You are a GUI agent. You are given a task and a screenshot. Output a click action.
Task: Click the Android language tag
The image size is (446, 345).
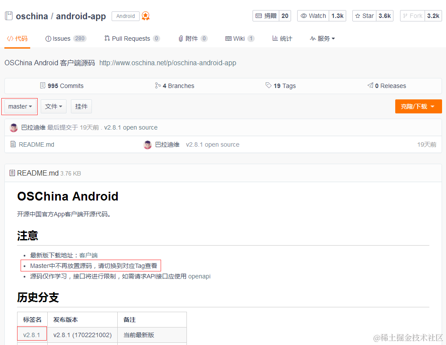[126, 16]
